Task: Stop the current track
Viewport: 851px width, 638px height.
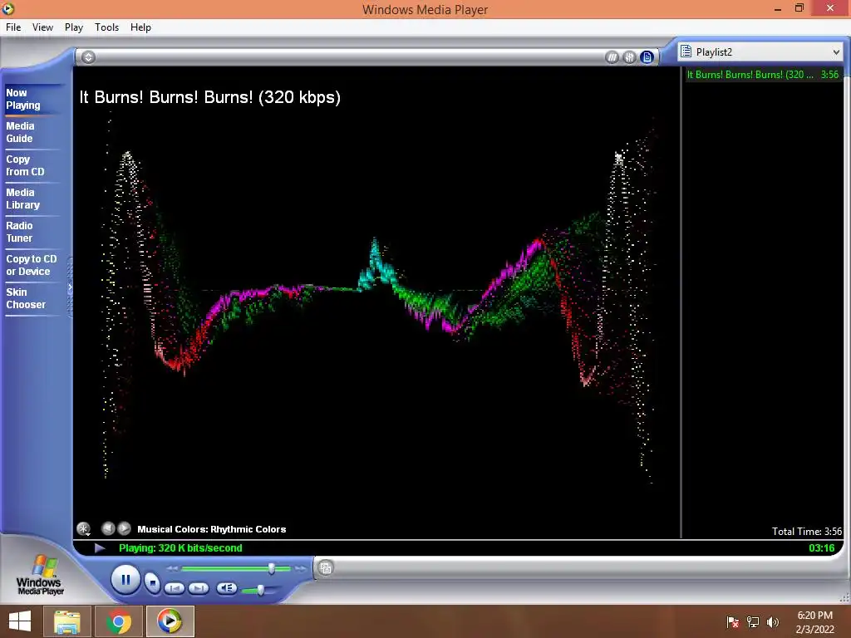Action: 153,583
